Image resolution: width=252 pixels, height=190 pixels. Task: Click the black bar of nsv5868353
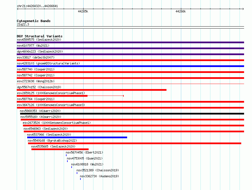click(132, 114)
